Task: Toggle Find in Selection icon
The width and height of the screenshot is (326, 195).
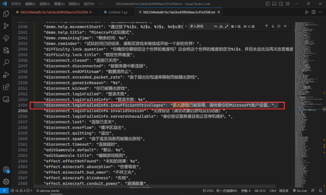Action: (x=279, y=27)
